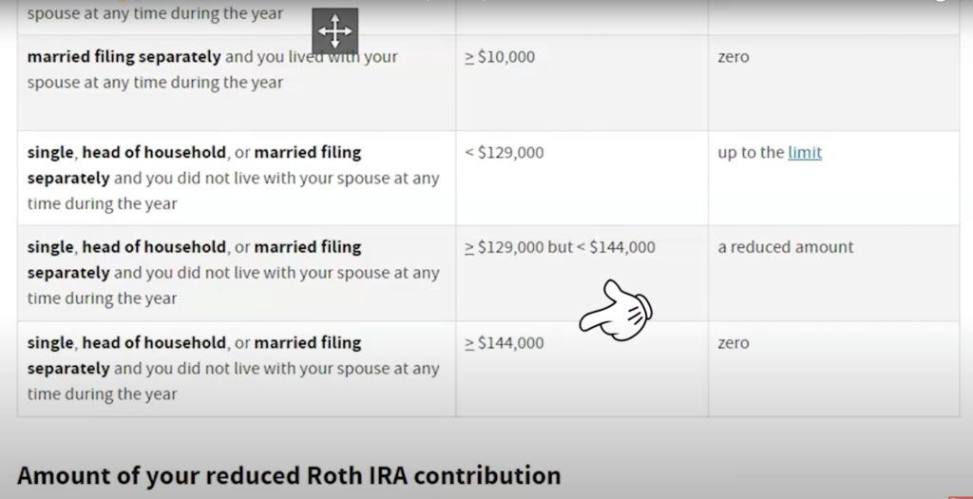Click "zero" in the $10,000 row

tap(734, 57)
